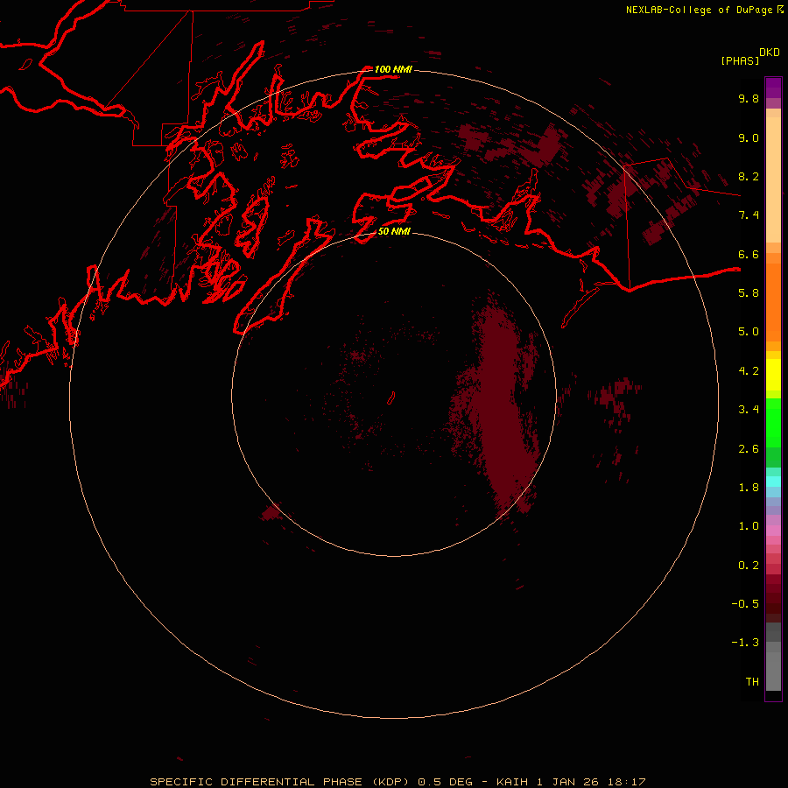
Task: Click the [PHAS] units label
Action: coord(740,61)
